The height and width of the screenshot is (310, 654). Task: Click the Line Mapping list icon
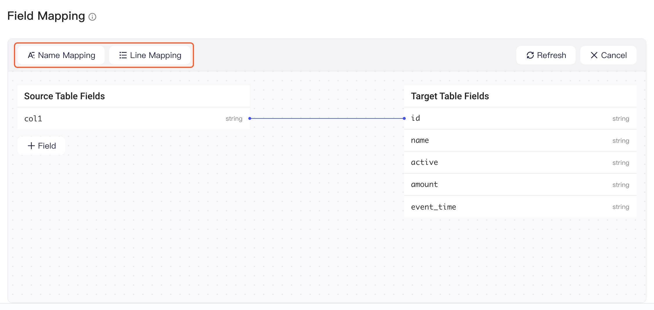(123, 55)
